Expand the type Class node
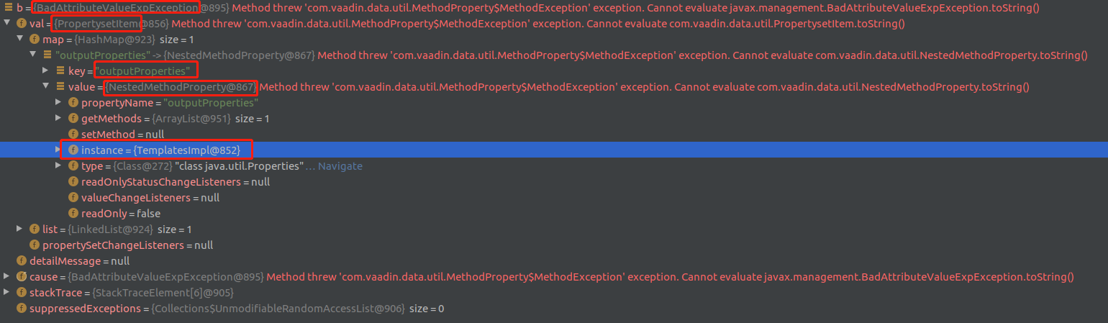1108x323 pixels. point(59,166)
